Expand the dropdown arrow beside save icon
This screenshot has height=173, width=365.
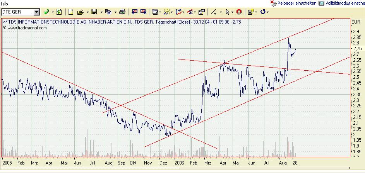coord(100,12)
